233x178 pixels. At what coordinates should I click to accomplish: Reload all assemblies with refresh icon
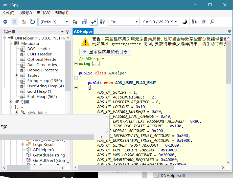33,22
